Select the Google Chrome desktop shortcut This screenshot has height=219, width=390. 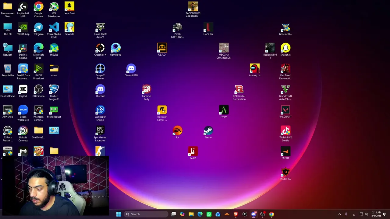[38, 10]
